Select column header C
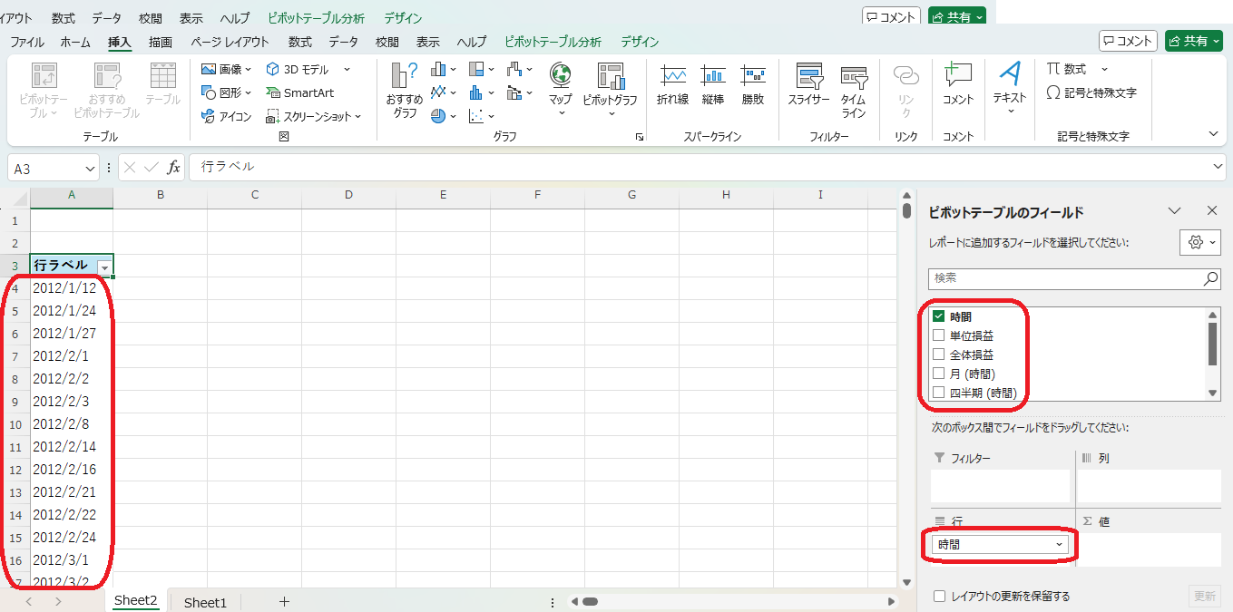The width and height of the screenshot is (1233, 612). (254, 195)
